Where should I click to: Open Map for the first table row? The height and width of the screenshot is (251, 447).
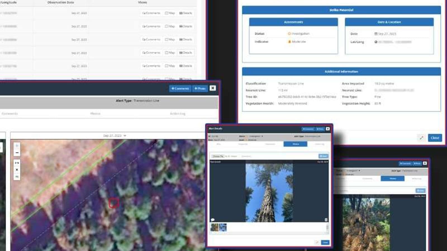(170, 13)
